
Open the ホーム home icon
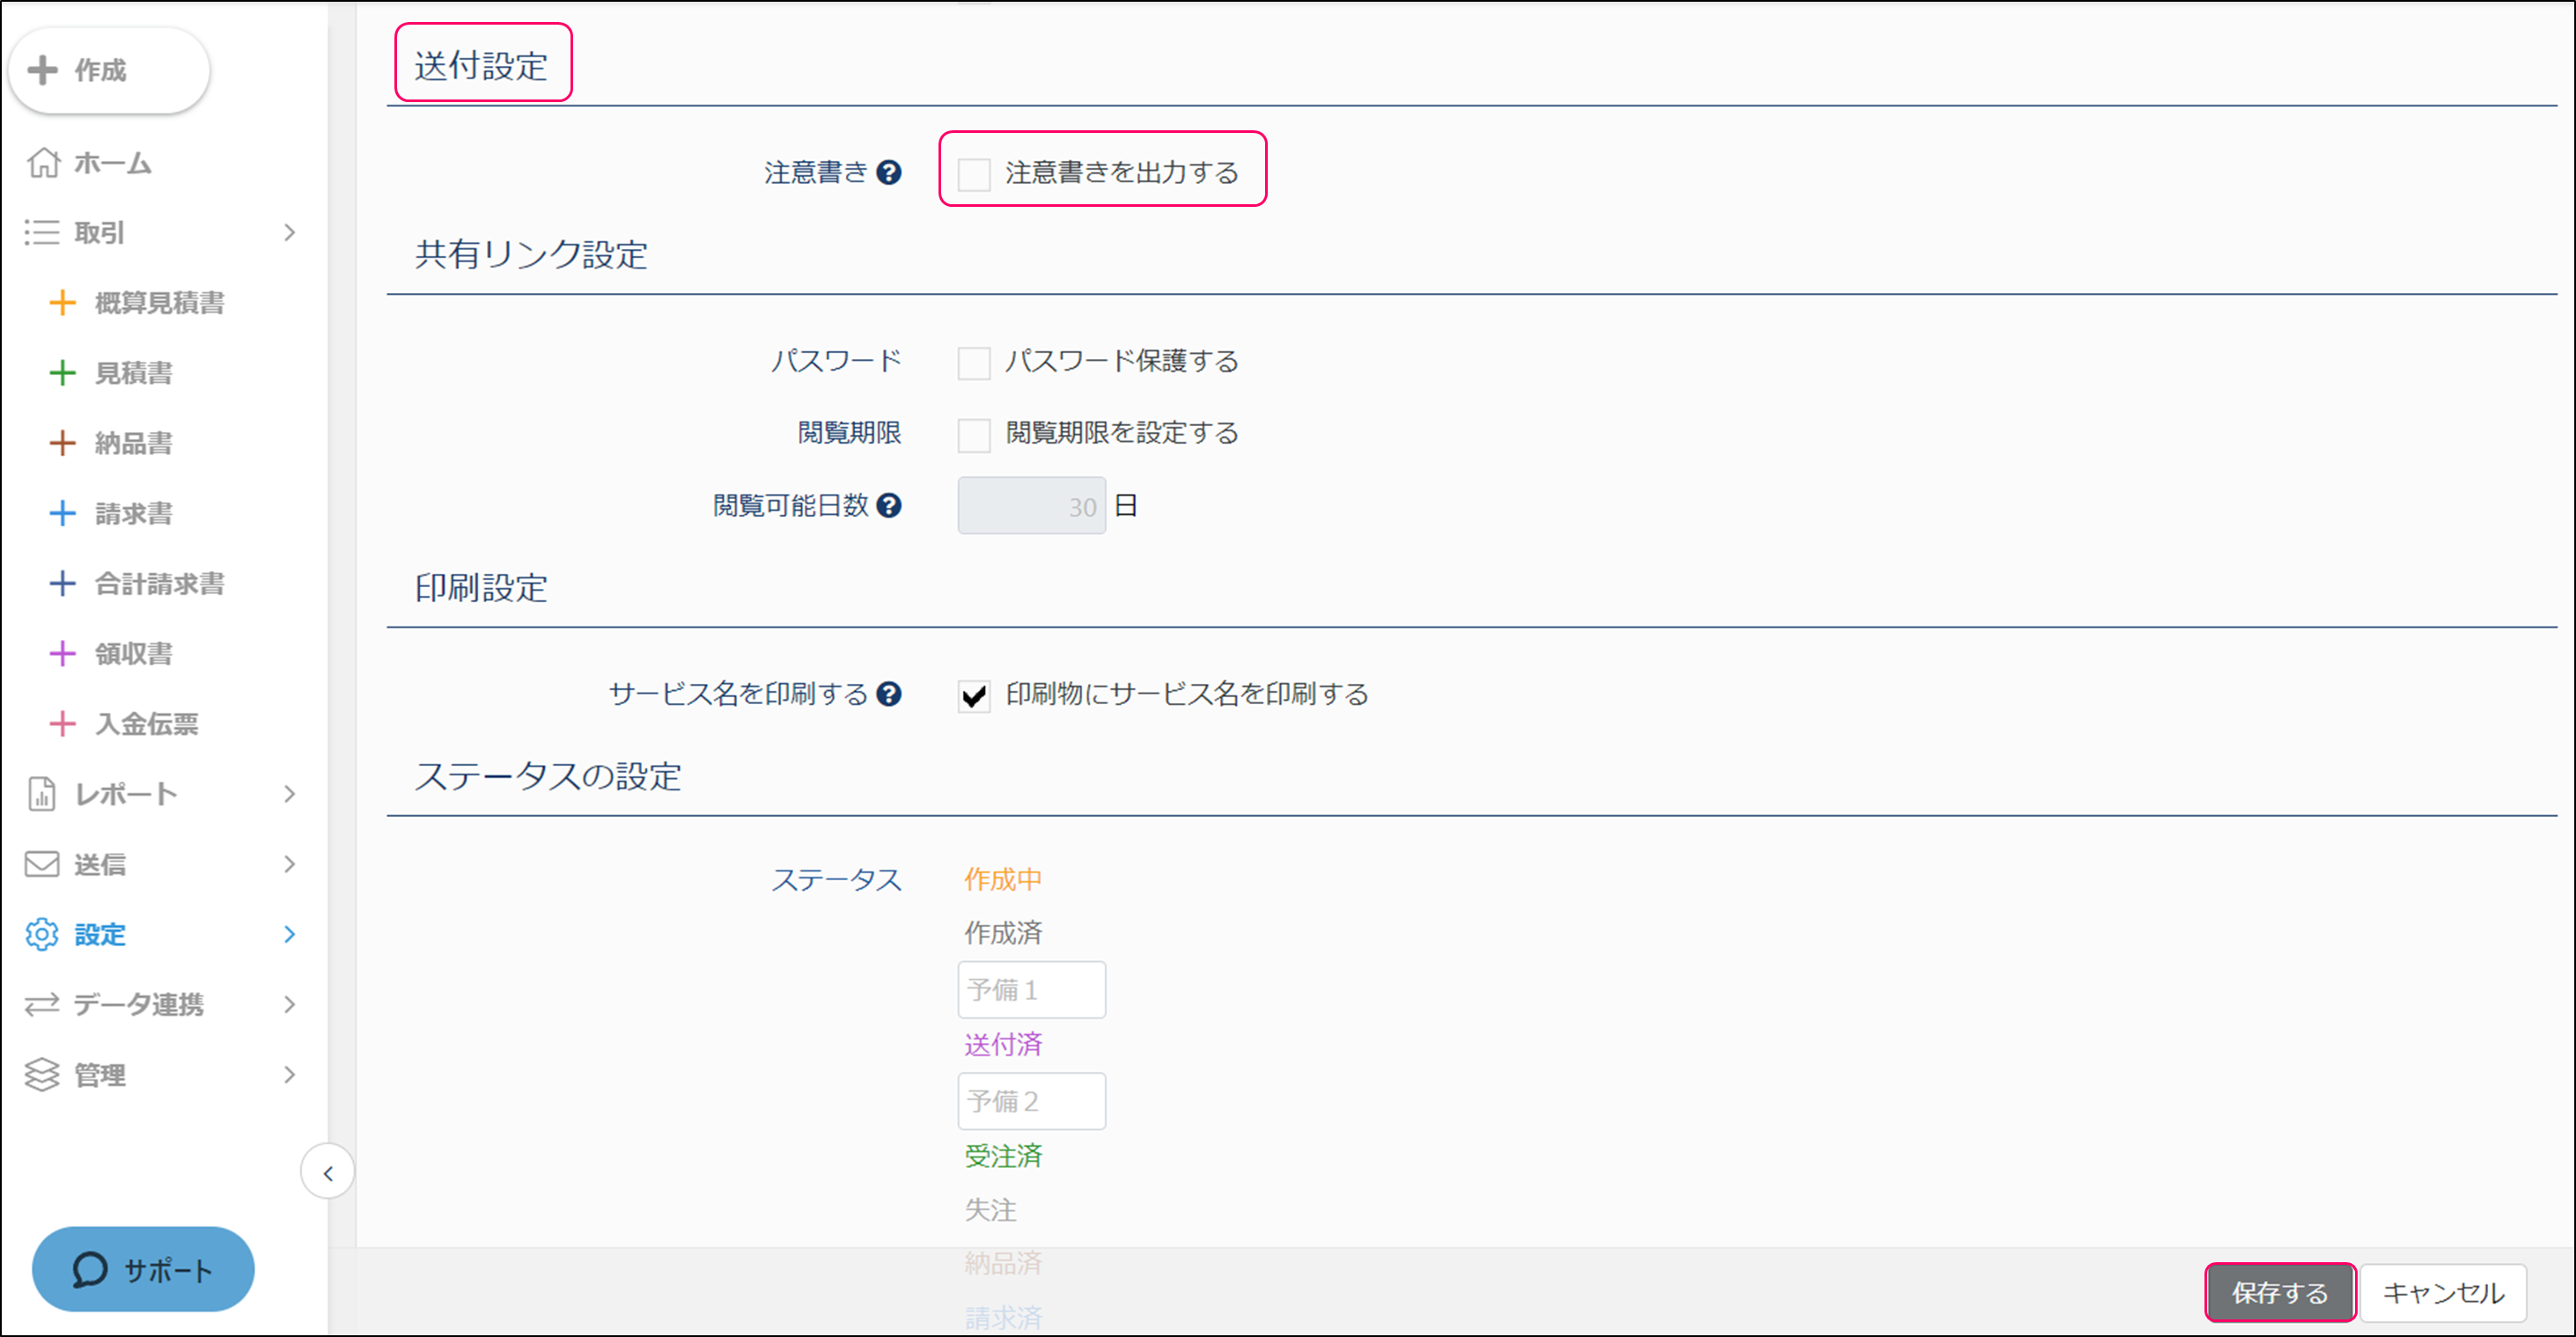pos(43,162)
